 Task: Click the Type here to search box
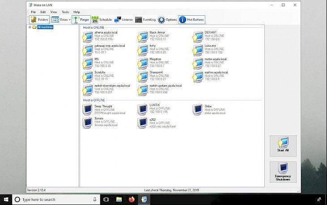click(x=56, y=200)
